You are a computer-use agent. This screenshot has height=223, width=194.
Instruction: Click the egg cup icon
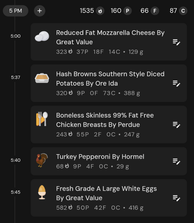[42, 192]
